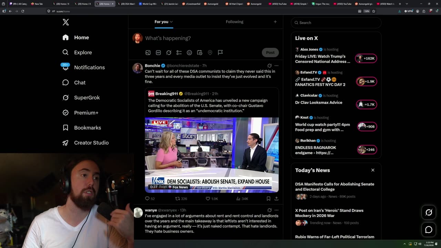Open Premium+ in the sidebar
The image size is (441, 248).
pyautogui.click(x=80, y=113)
